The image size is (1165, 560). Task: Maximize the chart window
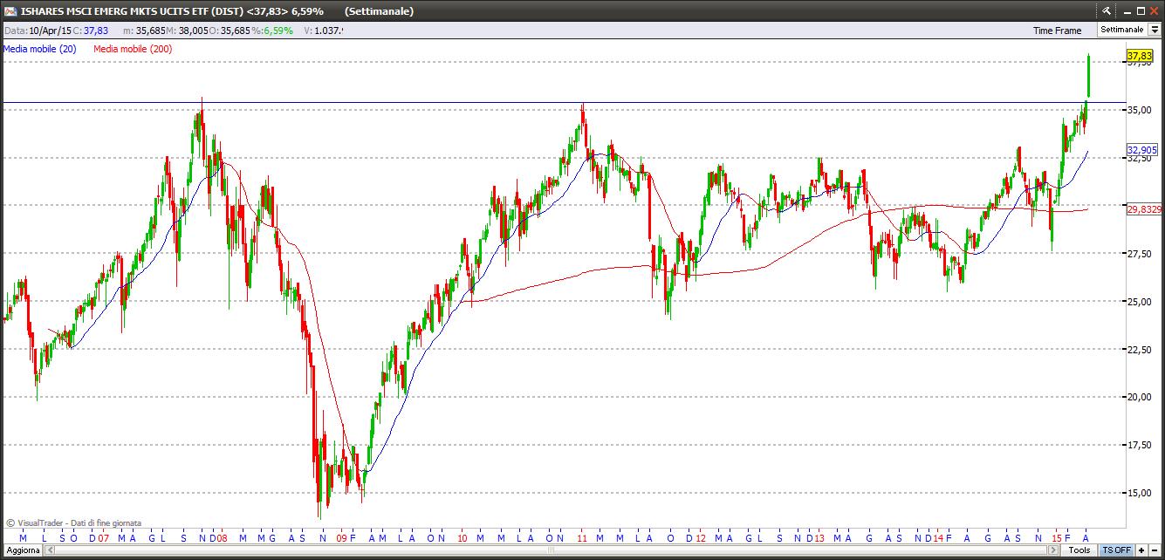tap(1140, 10)
